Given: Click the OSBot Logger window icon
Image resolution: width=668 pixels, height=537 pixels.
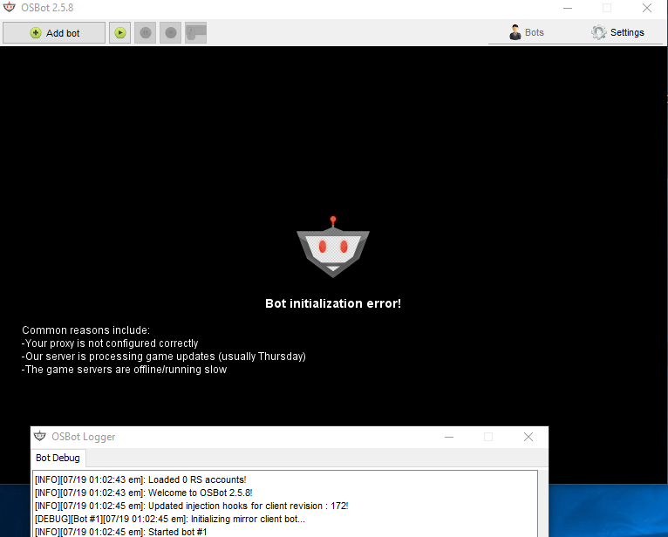Looking at the screenshot, I should pyautogui.click(x=39, y=436).
